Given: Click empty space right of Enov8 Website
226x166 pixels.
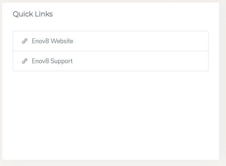Looking at the screenshot, I should (x=145, y=41).
